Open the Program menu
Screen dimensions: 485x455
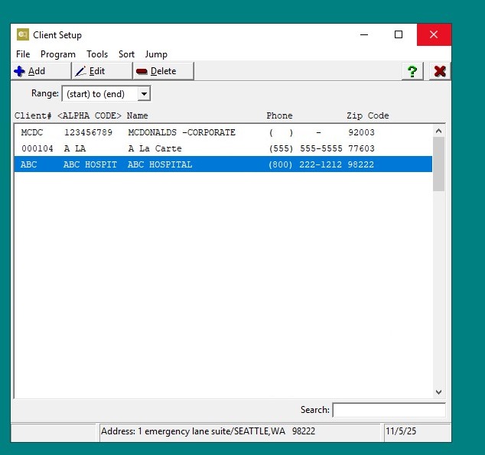[x=58, y=54]
